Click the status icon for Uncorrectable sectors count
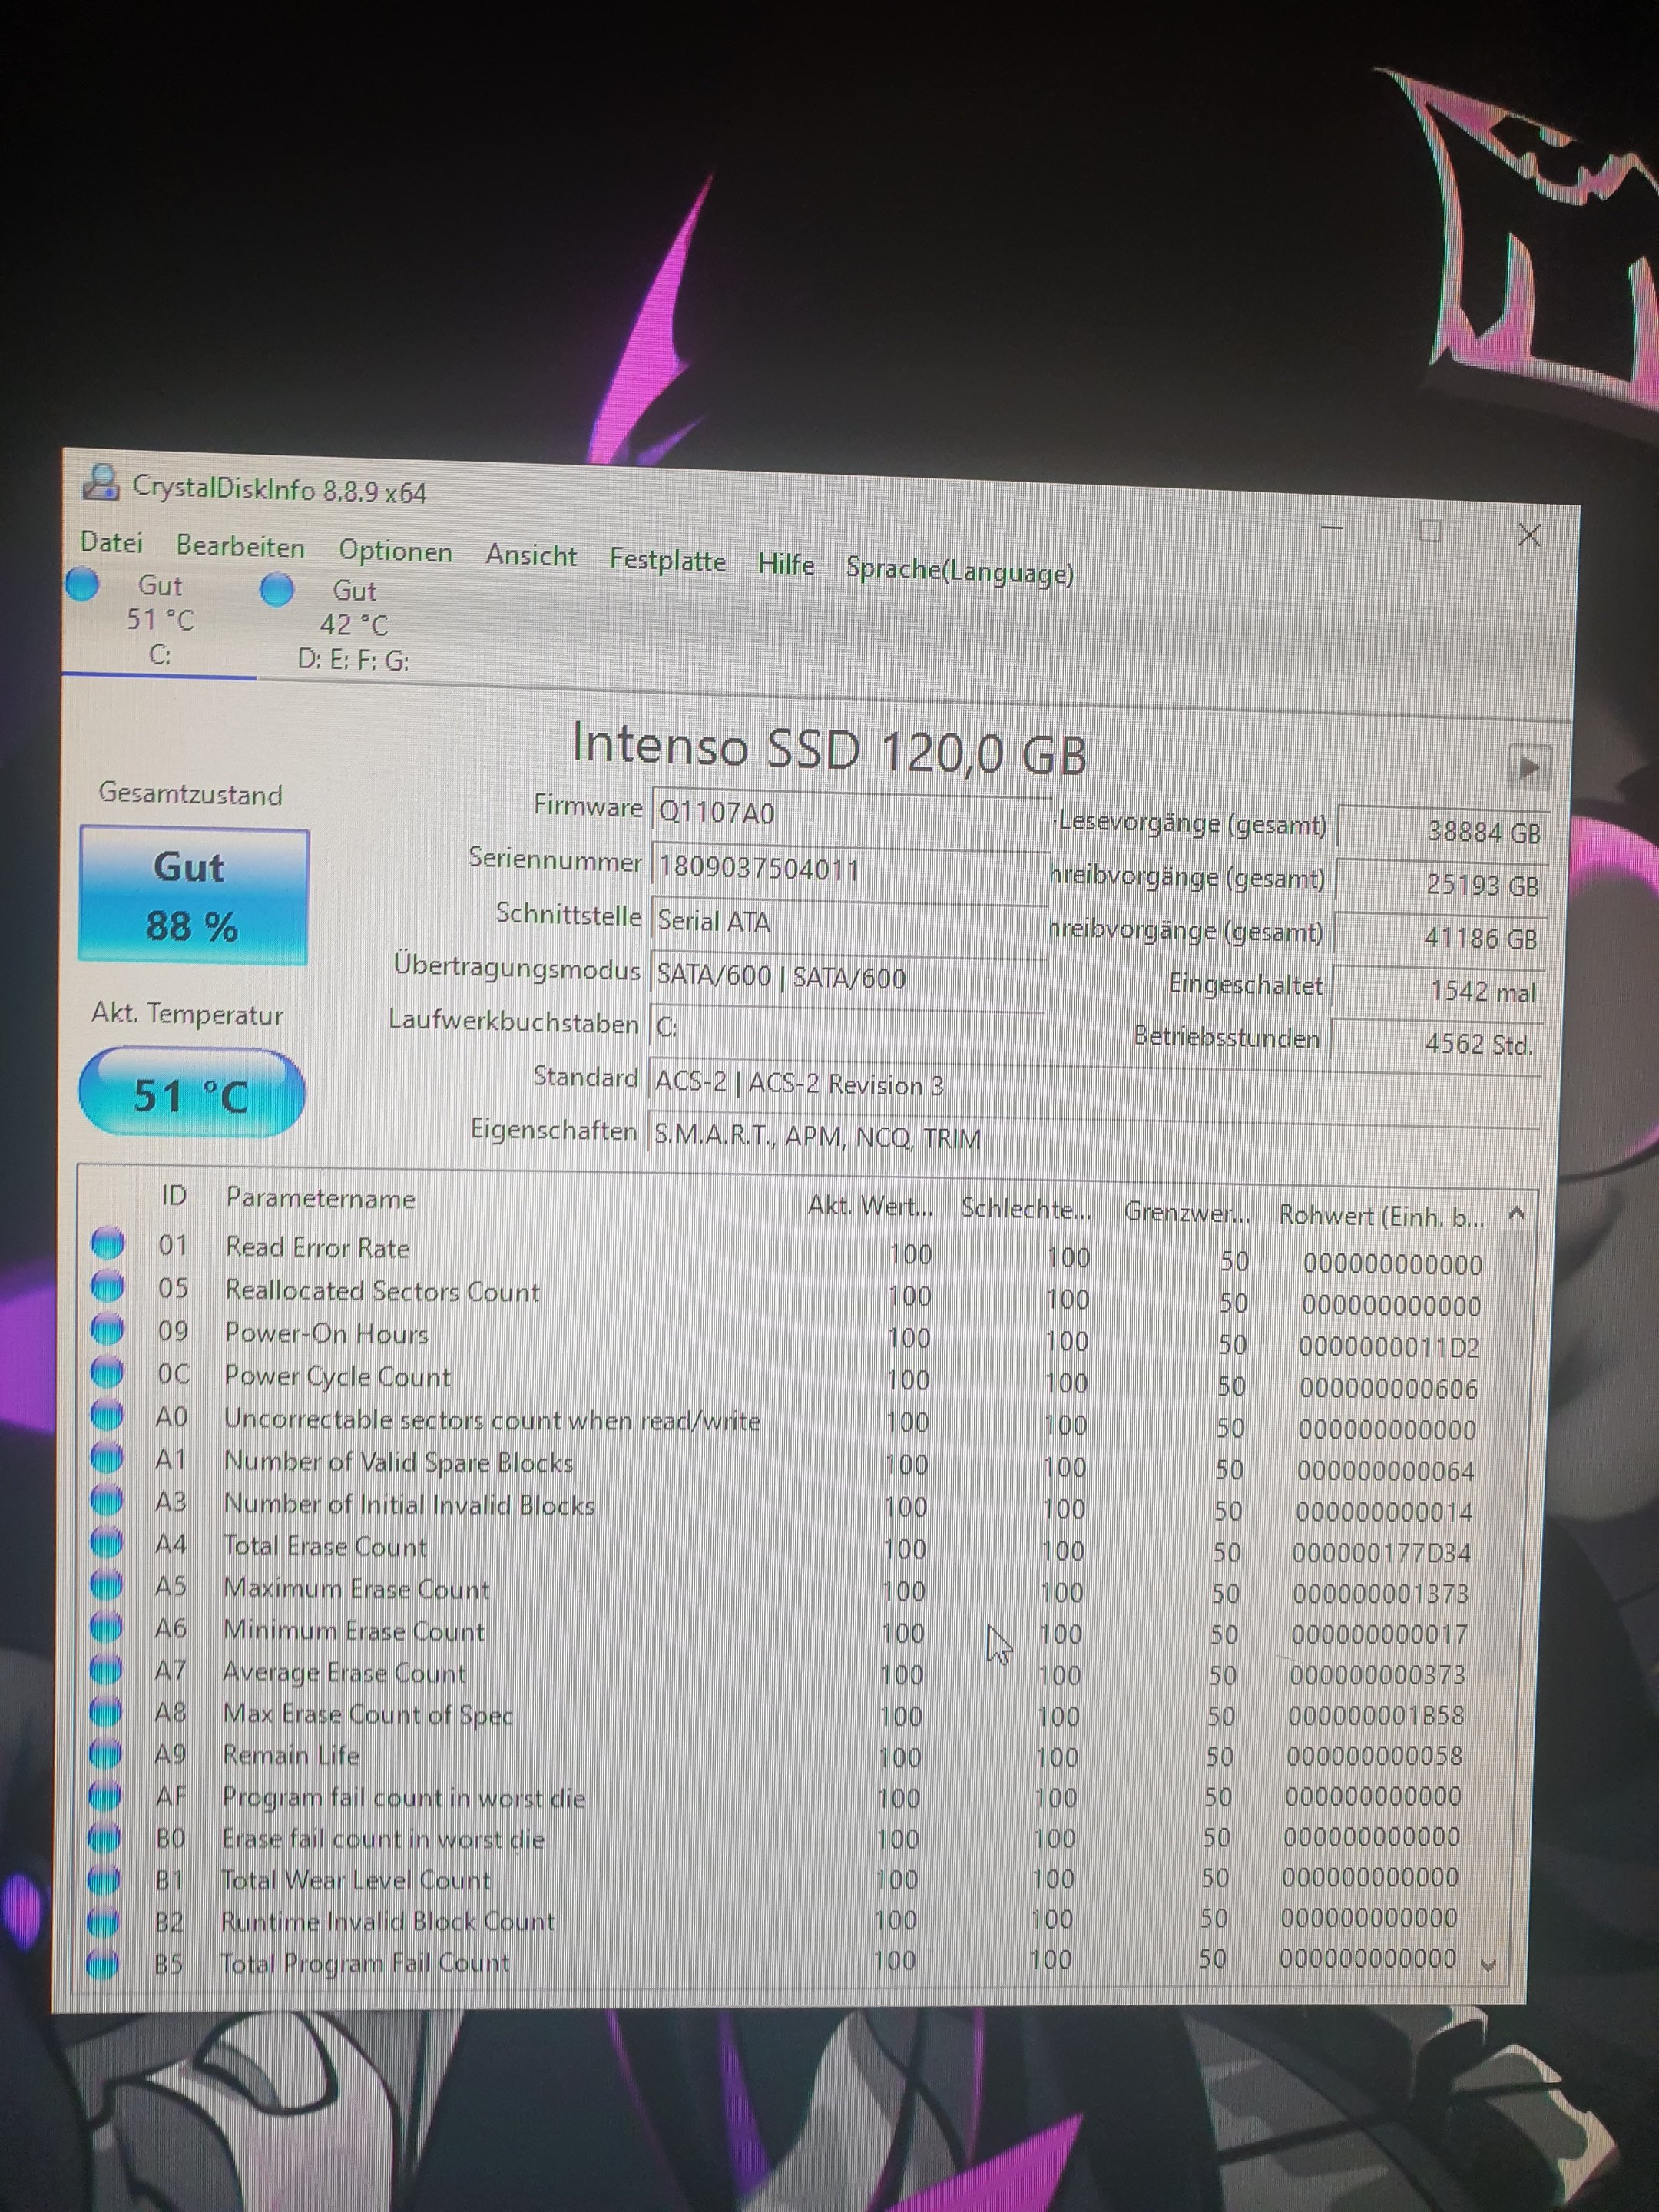 pos(107,1415)
